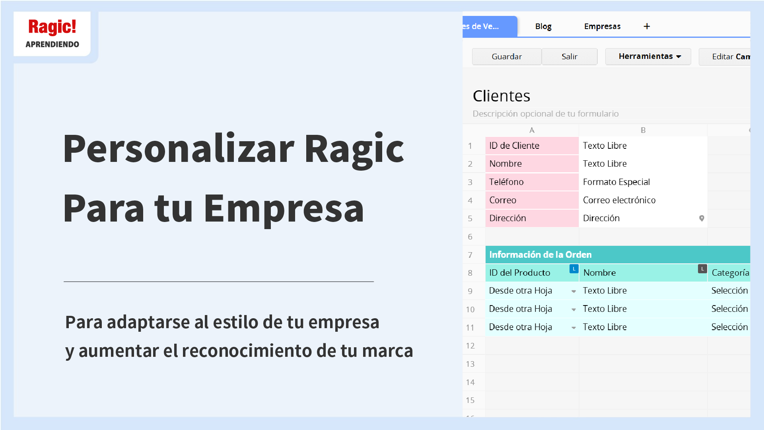Click the link badge on the Nombre field
The image size is (764, 430).
[x=702, y=269]
